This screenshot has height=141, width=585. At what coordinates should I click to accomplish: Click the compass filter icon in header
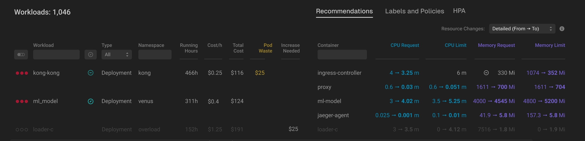tap(90, 55)
